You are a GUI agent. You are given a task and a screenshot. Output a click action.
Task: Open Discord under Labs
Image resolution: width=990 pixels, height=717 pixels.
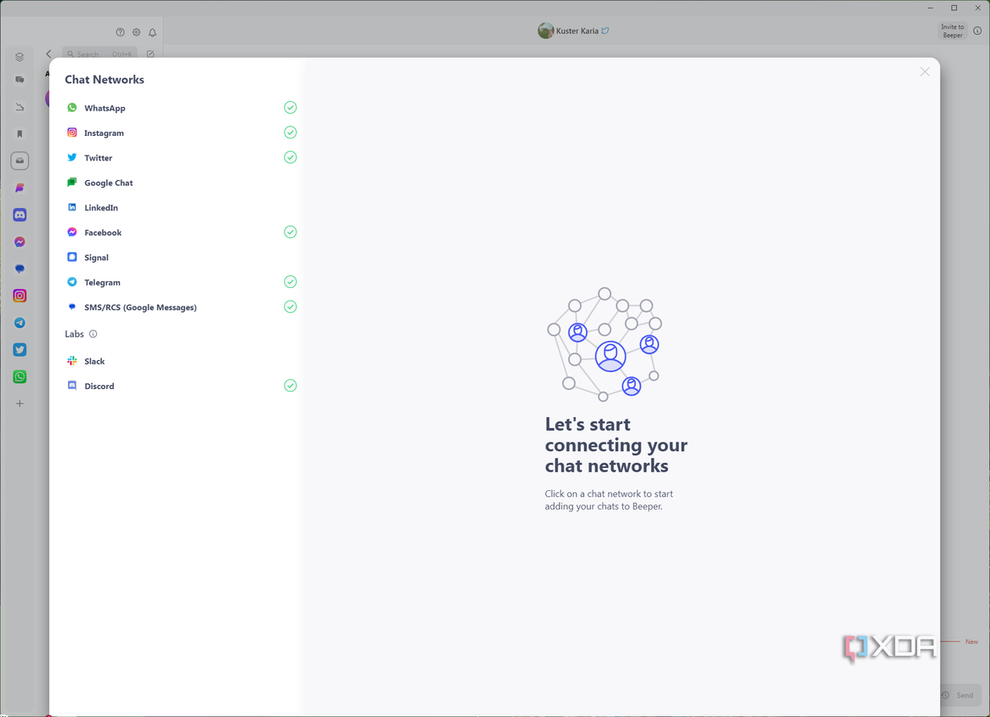pyautogui.click(x=181, y=386)
